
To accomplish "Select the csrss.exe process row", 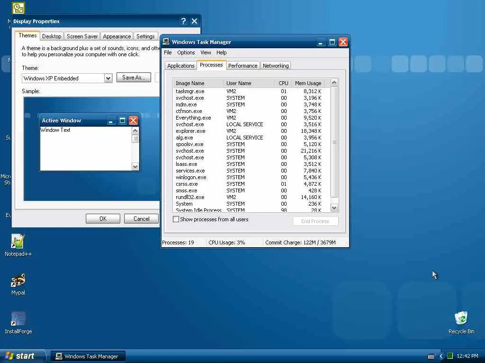I will pyautogui.click(x=251, y=184).
